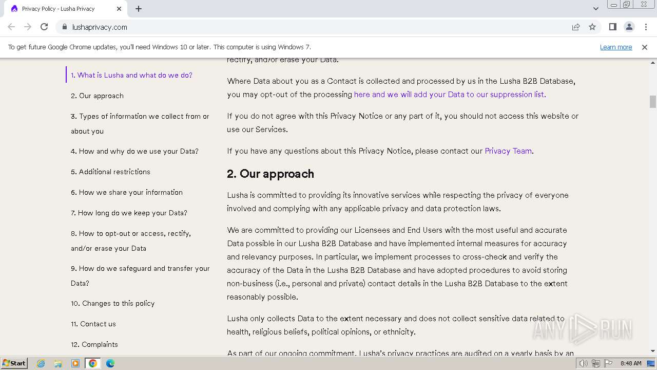Jump to '11. Contact us' section
Viewport: 657px width, 370px height.
93,324
